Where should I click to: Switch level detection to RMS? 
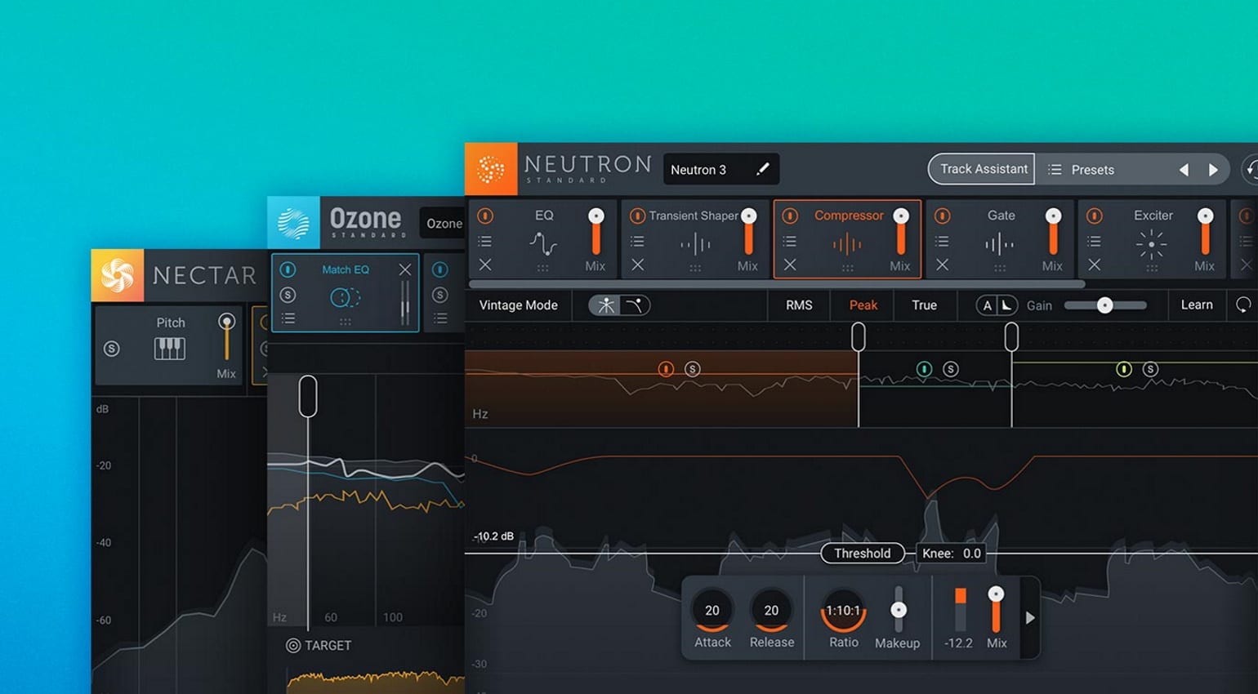tap(799, 305)
